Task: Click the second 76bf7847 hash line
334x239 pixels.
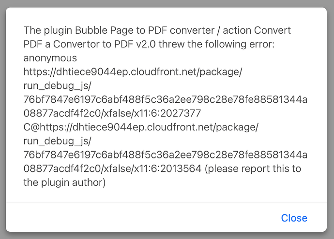Action: click(x=165, y=155)
